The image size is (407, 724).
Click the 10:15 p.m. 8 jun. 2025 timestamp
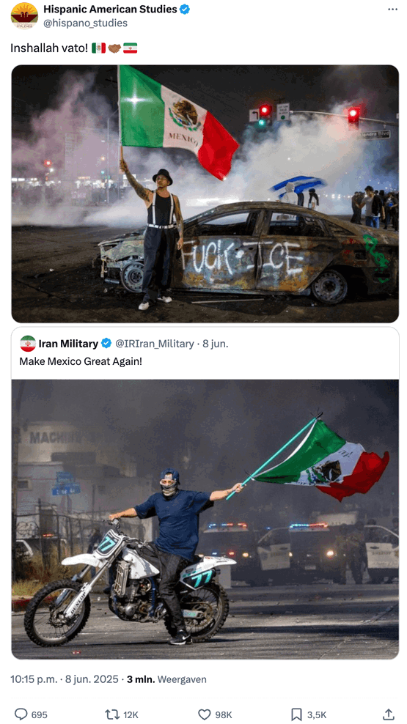coord(64,679)
